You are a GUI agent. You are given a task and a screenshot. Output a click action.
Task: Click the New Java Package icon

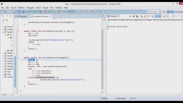[46, 11]
